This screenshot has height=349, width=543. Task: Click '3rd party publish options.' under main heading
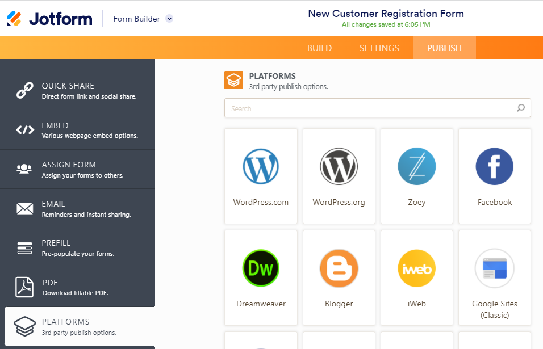(x=289, y=87)
